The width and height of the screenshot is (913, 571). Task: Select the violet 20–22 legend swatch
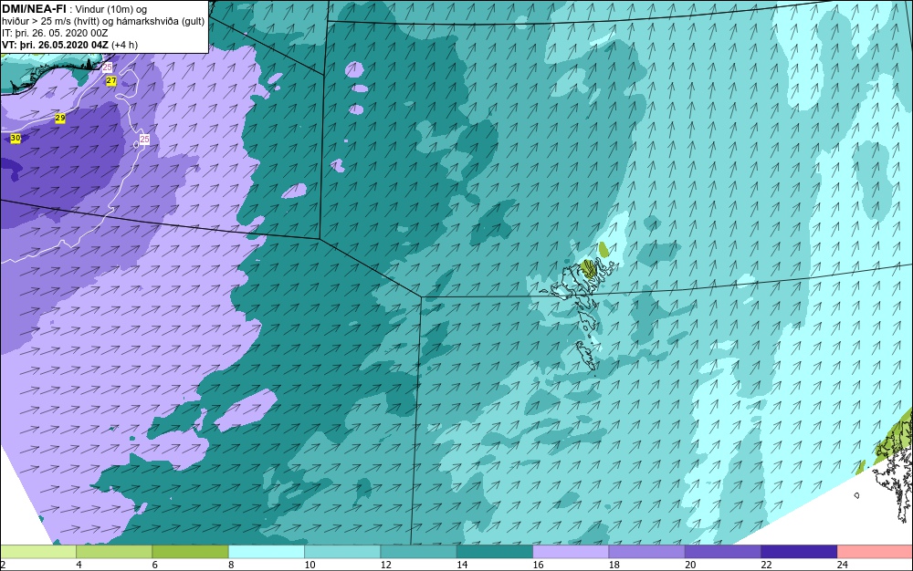click(722, 552)
